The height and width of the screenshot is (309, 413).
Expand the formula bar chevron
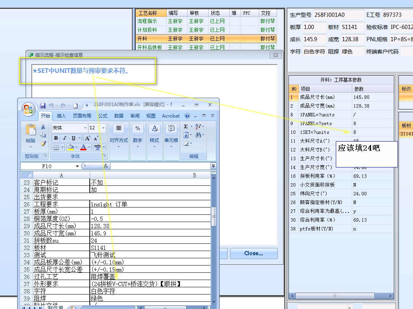point(213,166)
